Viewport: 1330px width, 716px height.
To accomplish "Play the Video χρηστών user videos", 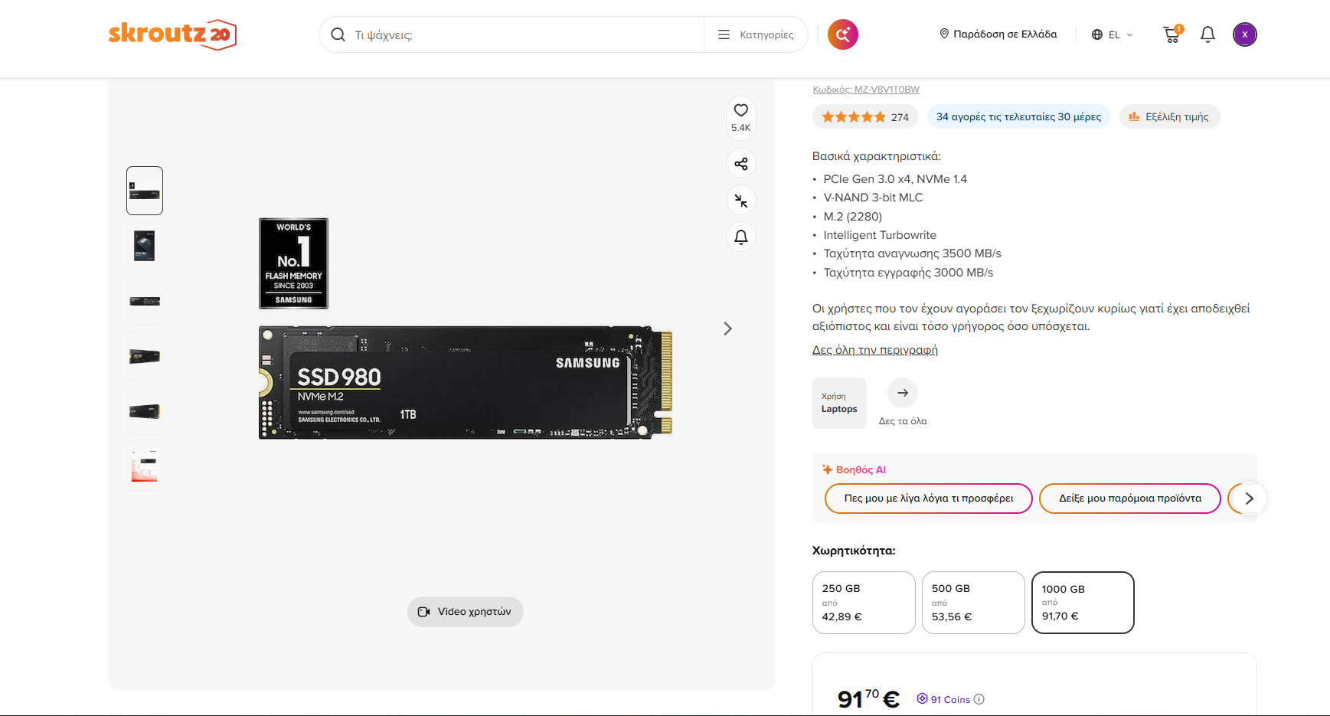I will click(466, 612).
